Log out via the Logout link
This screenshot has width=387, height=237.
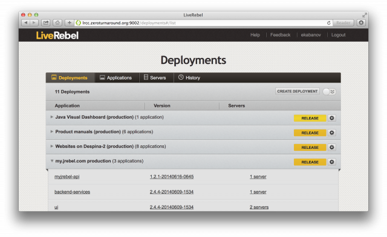(x=338, y=35)
